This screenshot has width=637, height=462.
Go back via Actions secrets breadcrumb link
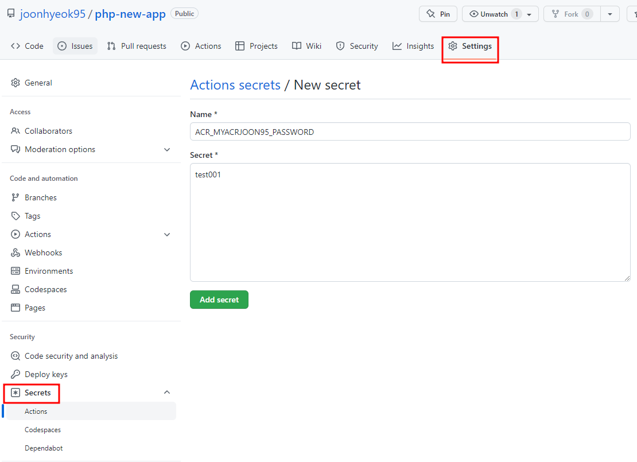[235, 85]
